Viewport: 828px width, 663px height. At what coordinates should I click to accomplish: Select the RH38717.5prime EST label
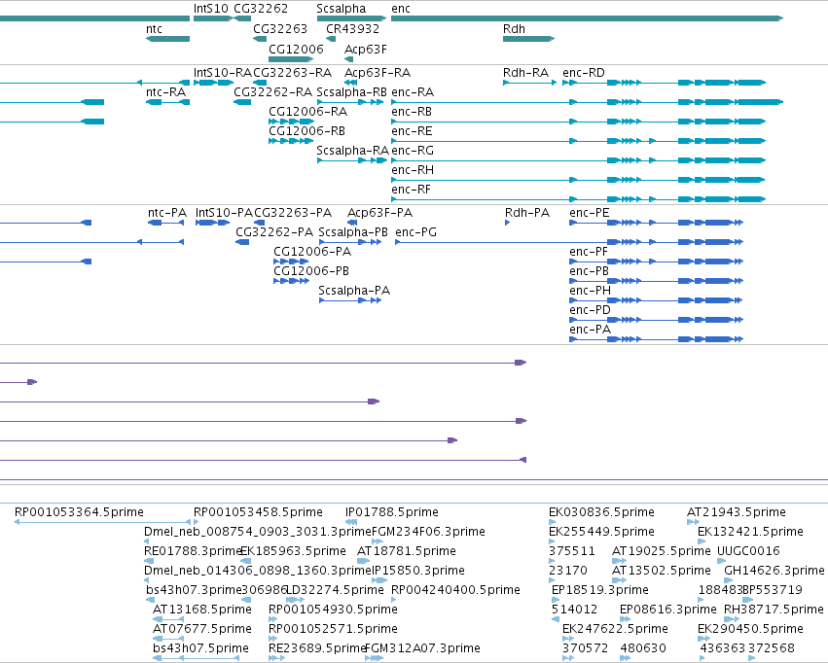(x=774, y=611)
